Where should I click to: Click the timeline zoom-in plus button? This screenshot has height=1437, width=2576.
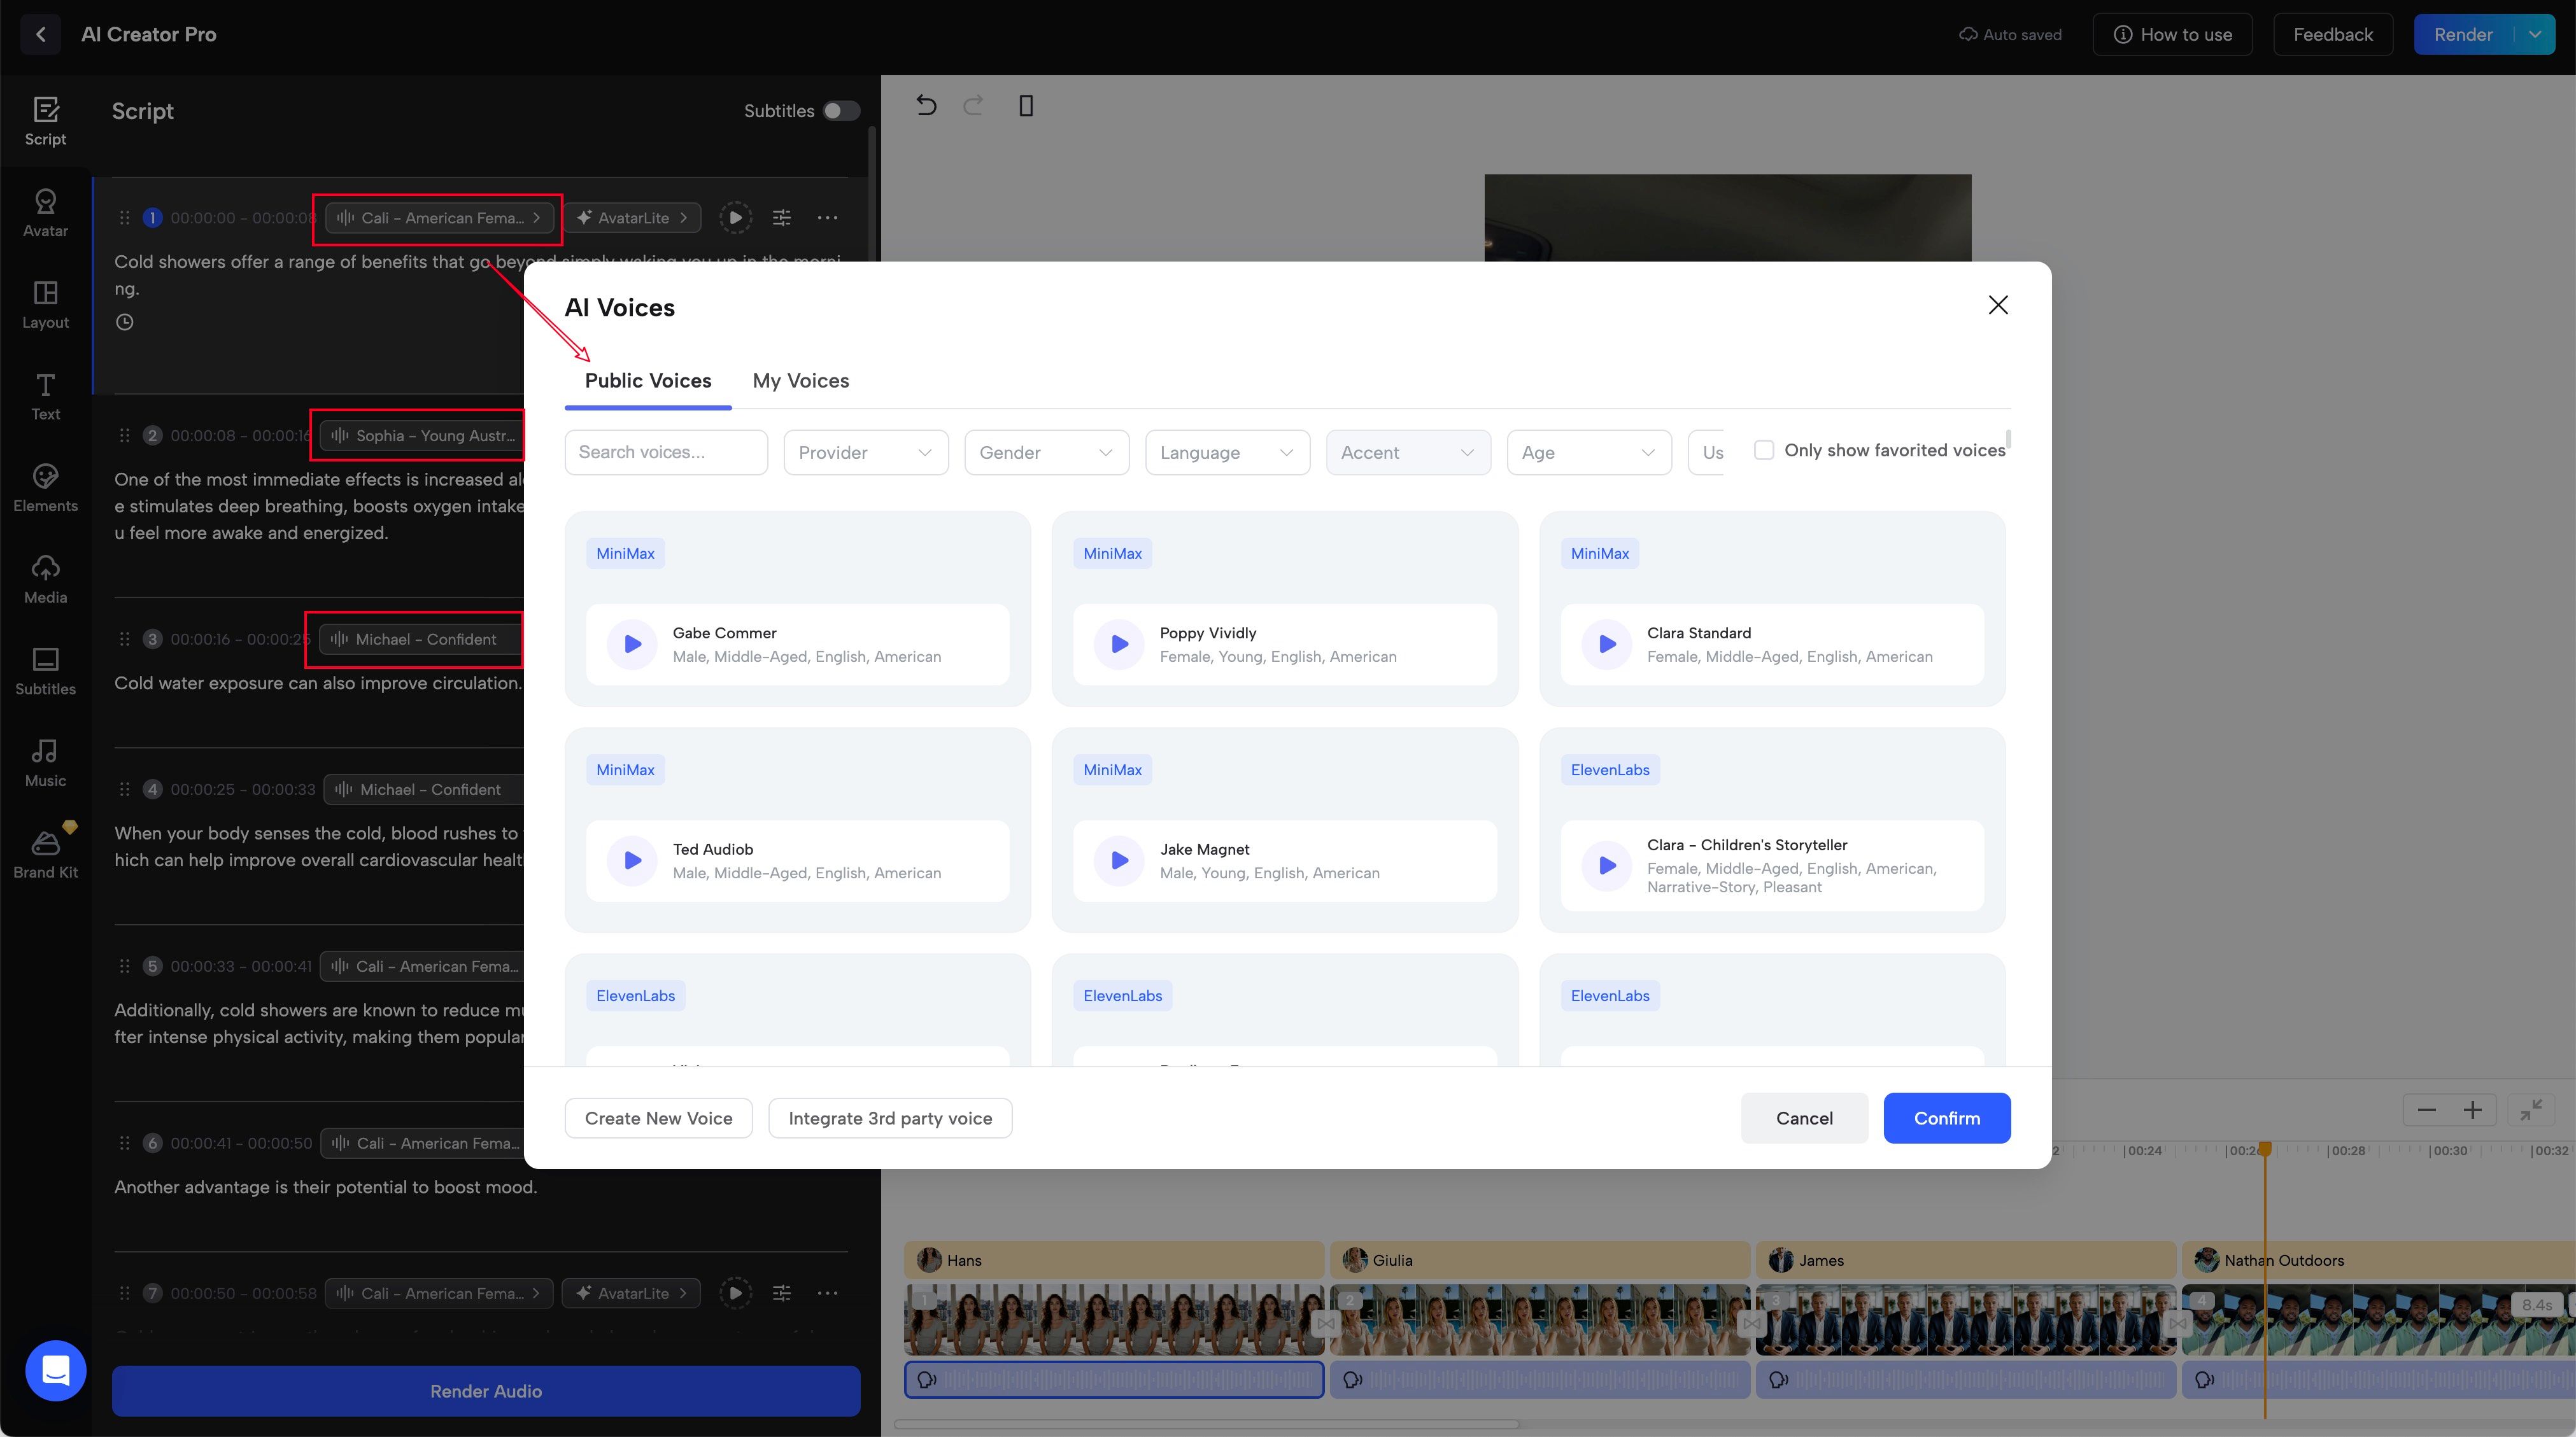(x=2472, y=1111)
